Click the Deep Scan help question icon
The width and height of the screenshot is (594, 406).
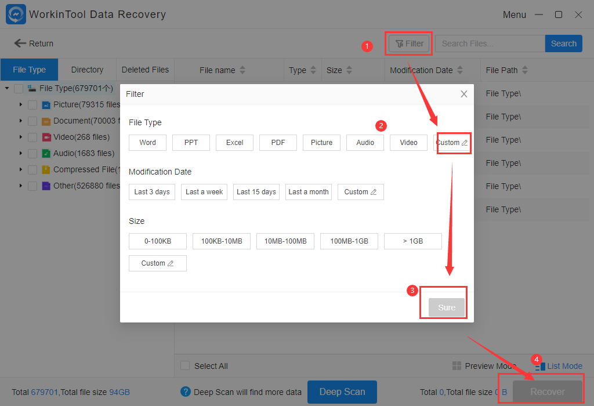pos(186,391)
